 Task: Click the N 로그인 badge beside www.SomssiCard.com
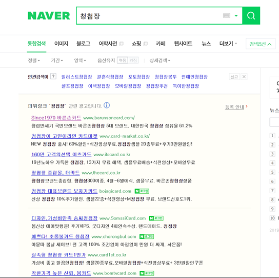[156, 218]
